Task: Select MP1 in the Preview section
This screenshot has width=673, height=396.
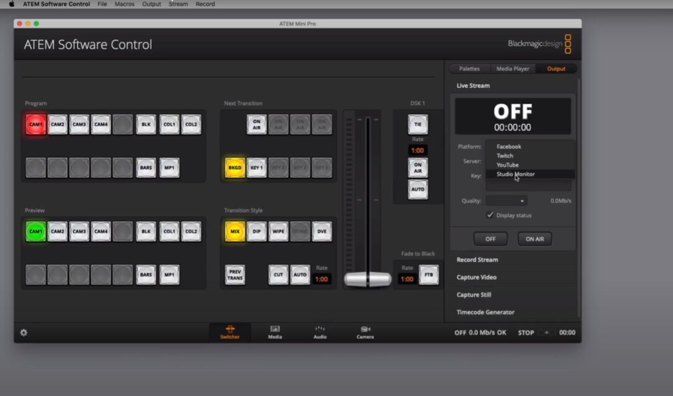Action: (169, 275)
